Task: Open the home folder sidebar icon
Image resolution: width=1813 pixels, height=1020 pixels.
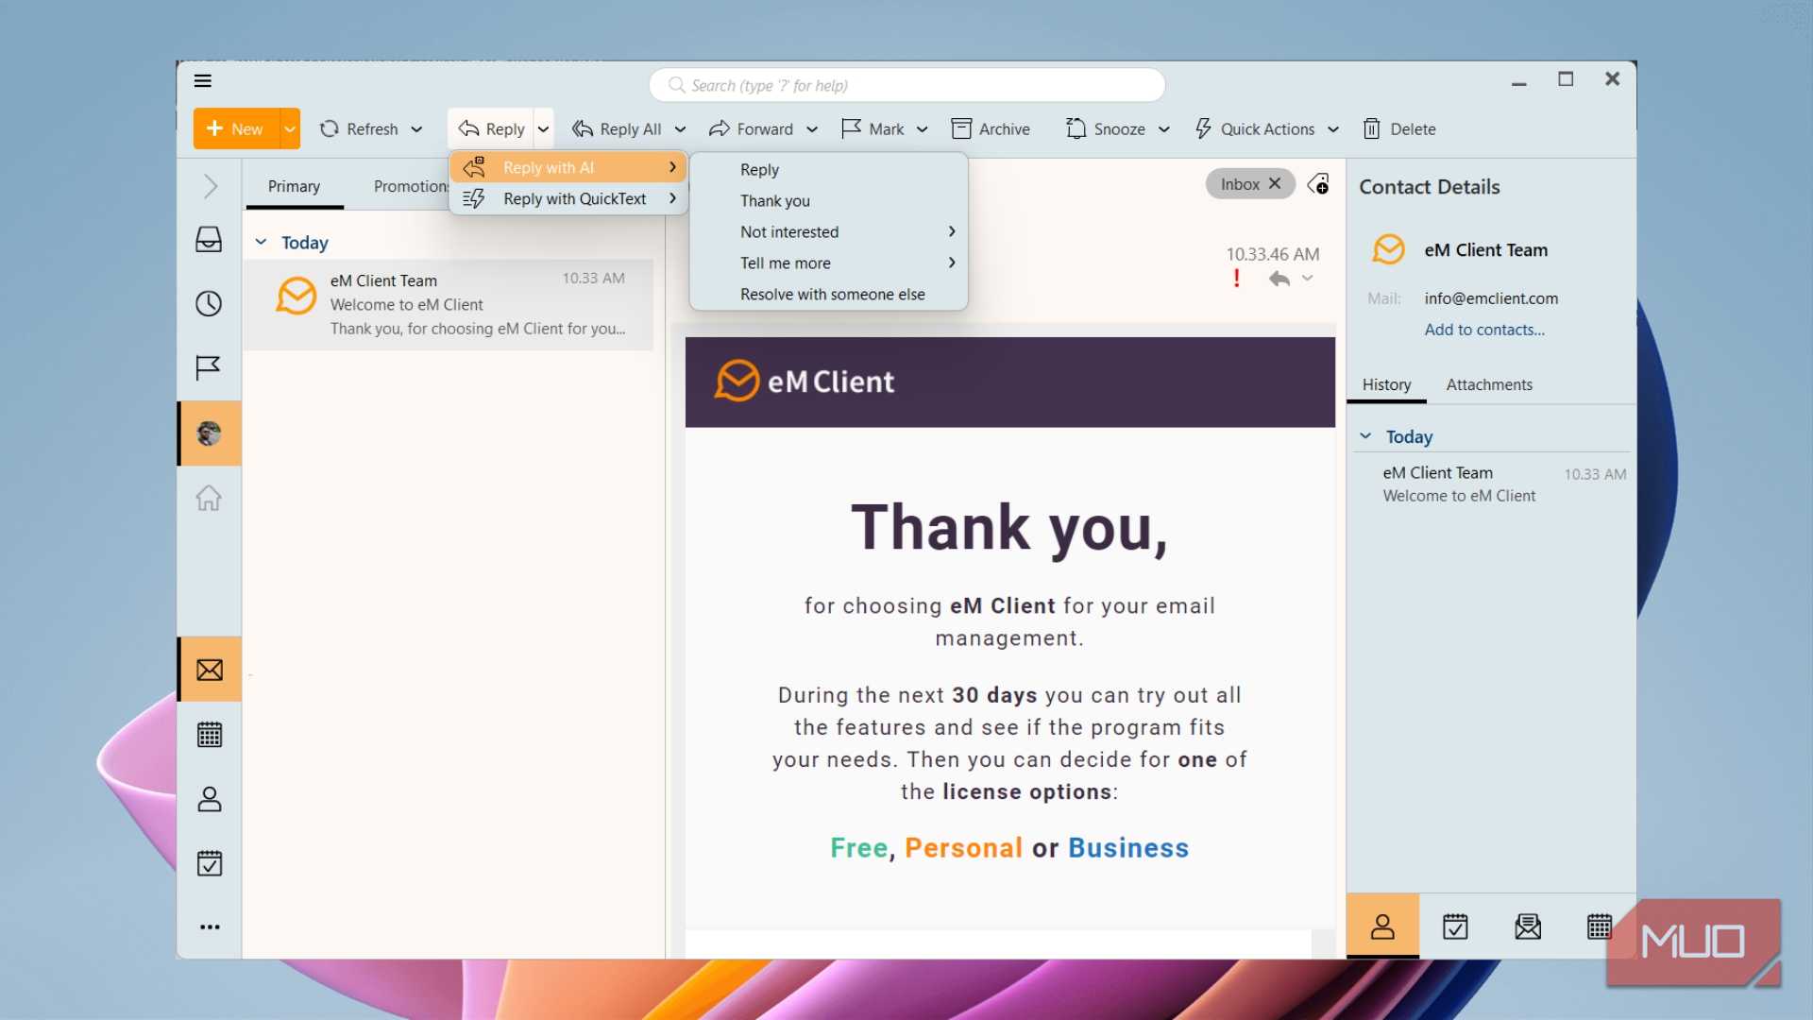Action: 209,498
